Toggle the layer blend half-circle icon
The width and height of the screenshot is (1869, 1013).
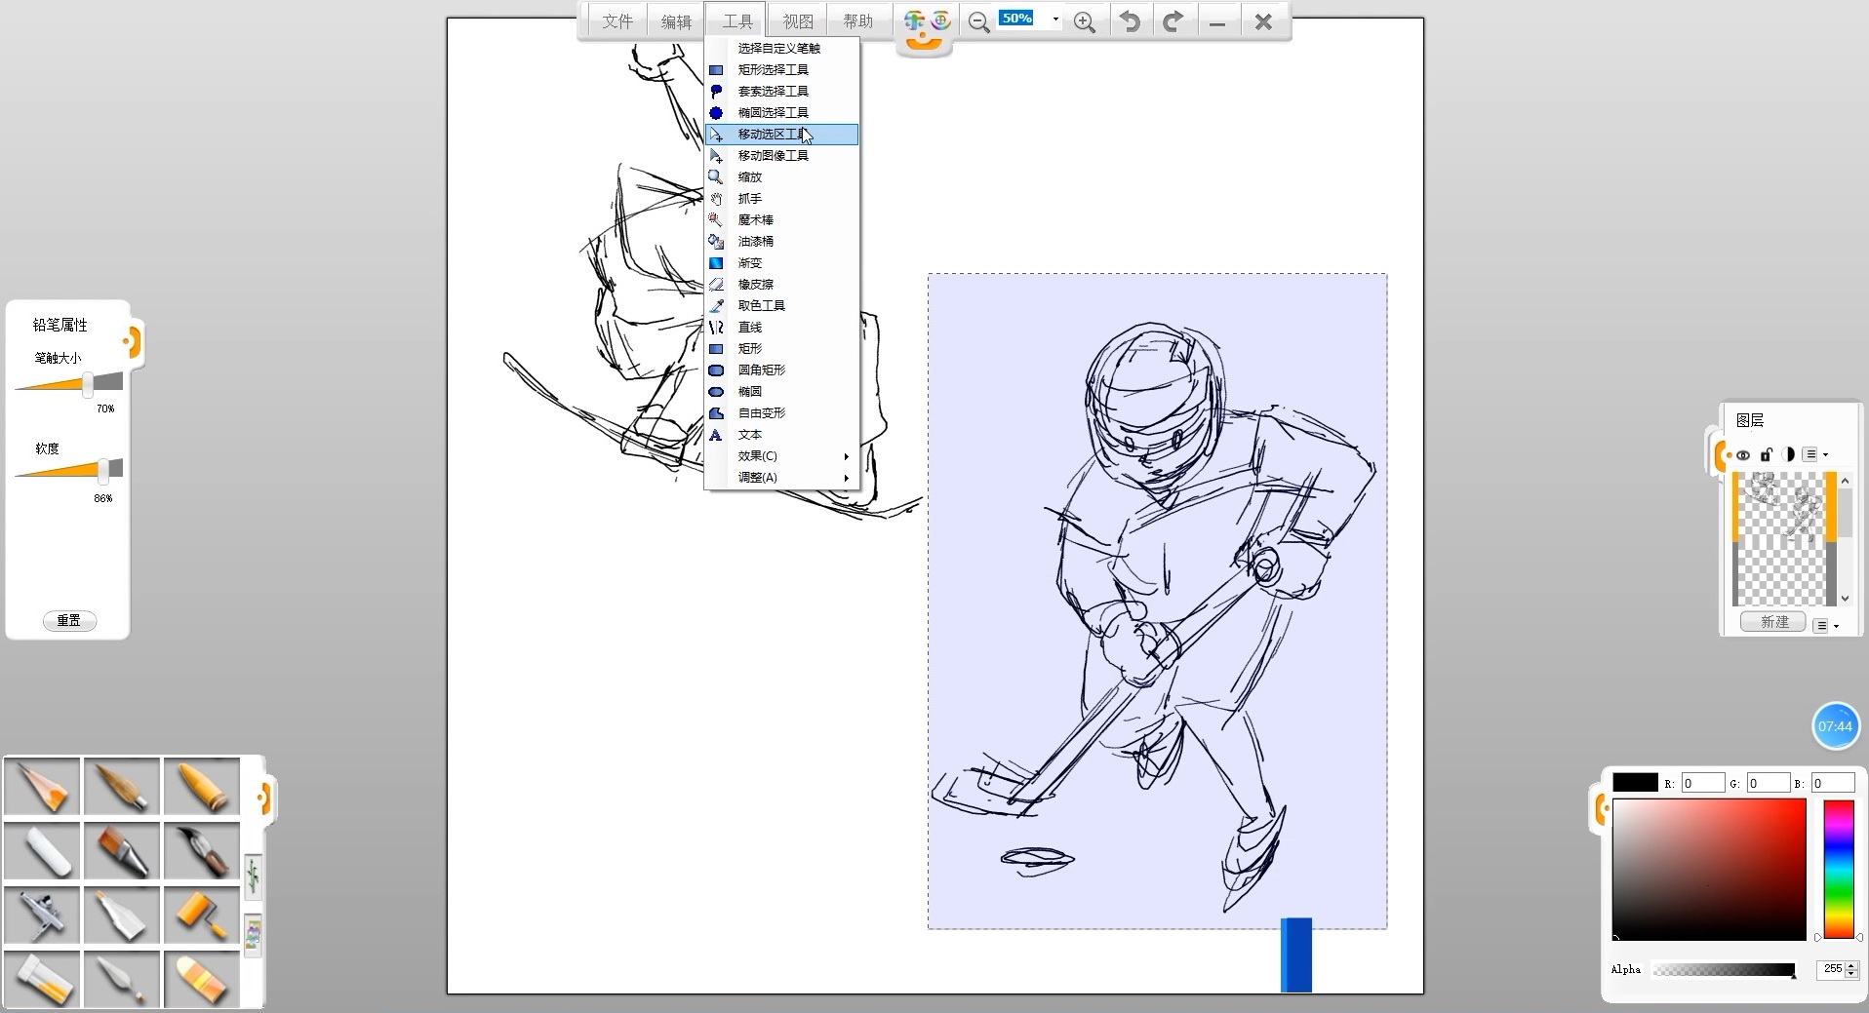[1788, 454]
